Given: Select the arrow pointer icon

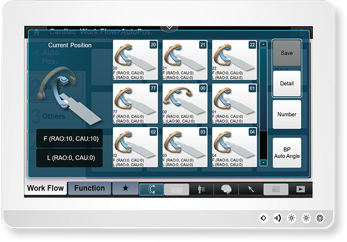Looking at the screenshot, I should [251, 189].
